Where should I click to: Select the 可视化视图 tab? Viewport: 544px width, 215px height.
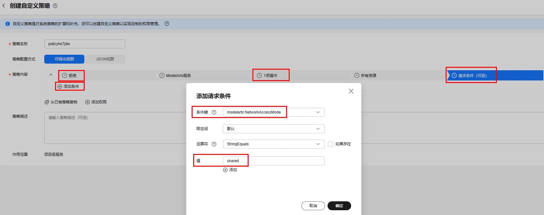[64, 59]
